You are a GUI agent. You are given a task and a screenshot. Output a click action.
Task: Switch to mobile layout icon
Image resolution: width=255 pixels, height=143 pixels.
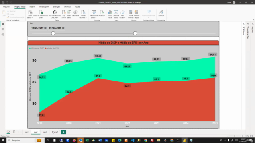tap(14, 132)
